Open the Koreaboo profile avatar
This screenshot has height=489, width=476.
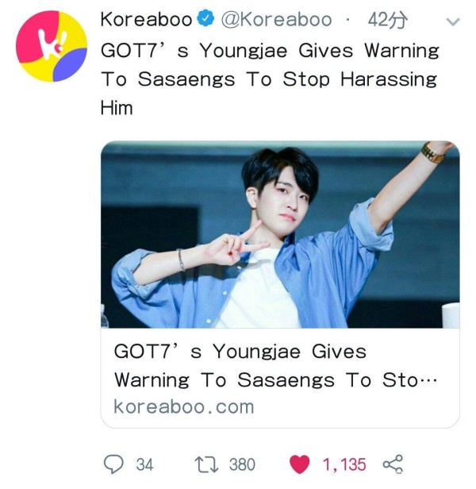click(x=52, y=46)
